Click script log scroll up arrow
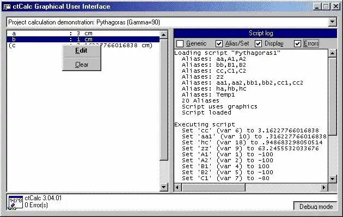This screenshot has height=217, width=343. click(x=333, y=53)
